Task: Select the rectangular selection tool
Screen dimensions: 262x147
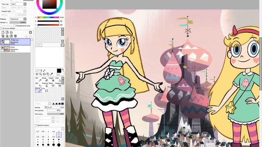Action: tap(37, 71)
